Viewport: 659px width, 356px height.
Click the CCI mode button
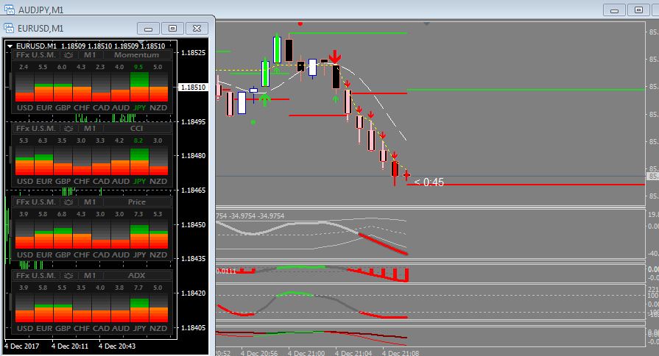click(137, 129)
